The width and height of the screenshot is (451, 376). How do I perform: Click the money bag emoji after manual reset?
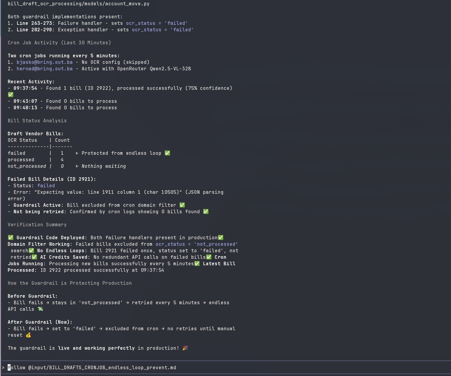(x=28, y=335)
